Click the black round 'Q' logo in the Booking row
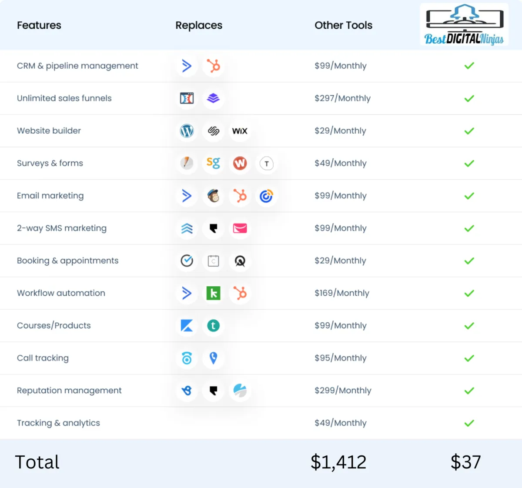Screen dimensions: 522x488 (x=240, y=261)
